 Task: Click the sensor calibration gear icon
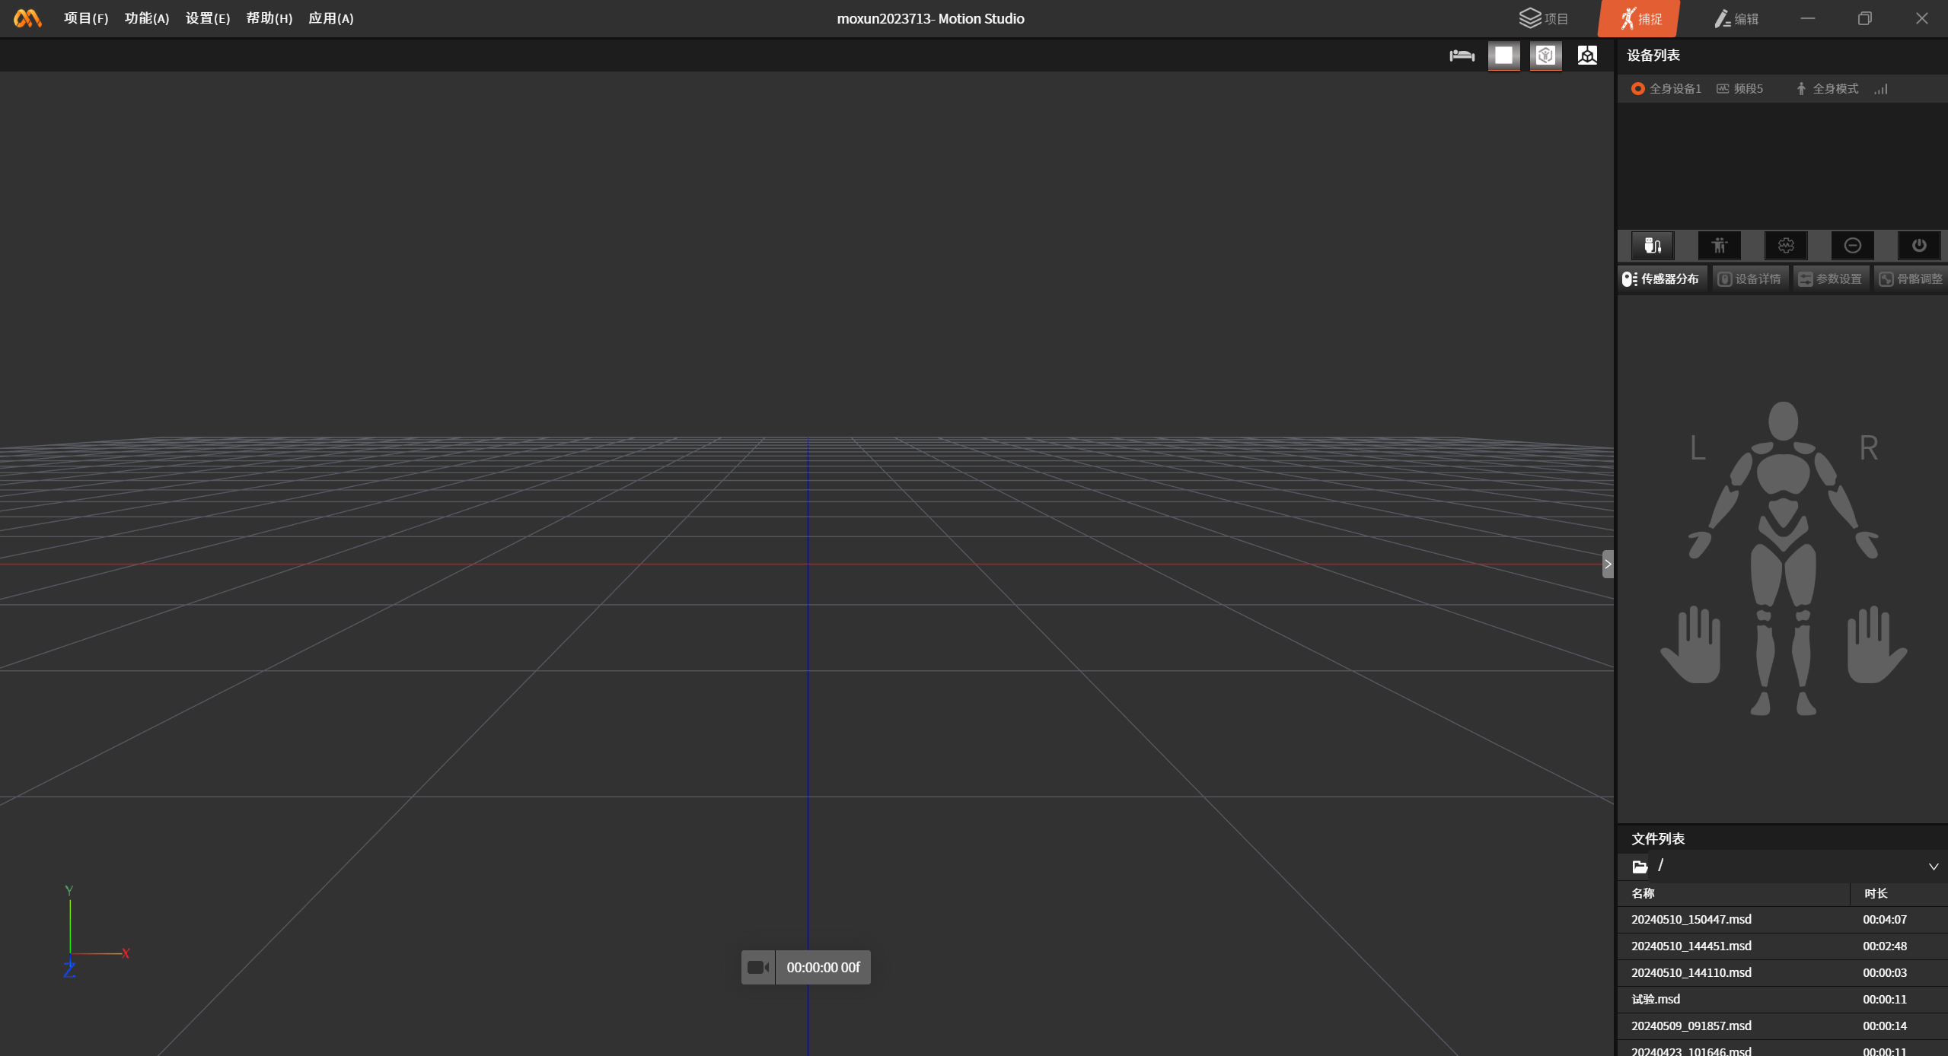point(1786,245)
